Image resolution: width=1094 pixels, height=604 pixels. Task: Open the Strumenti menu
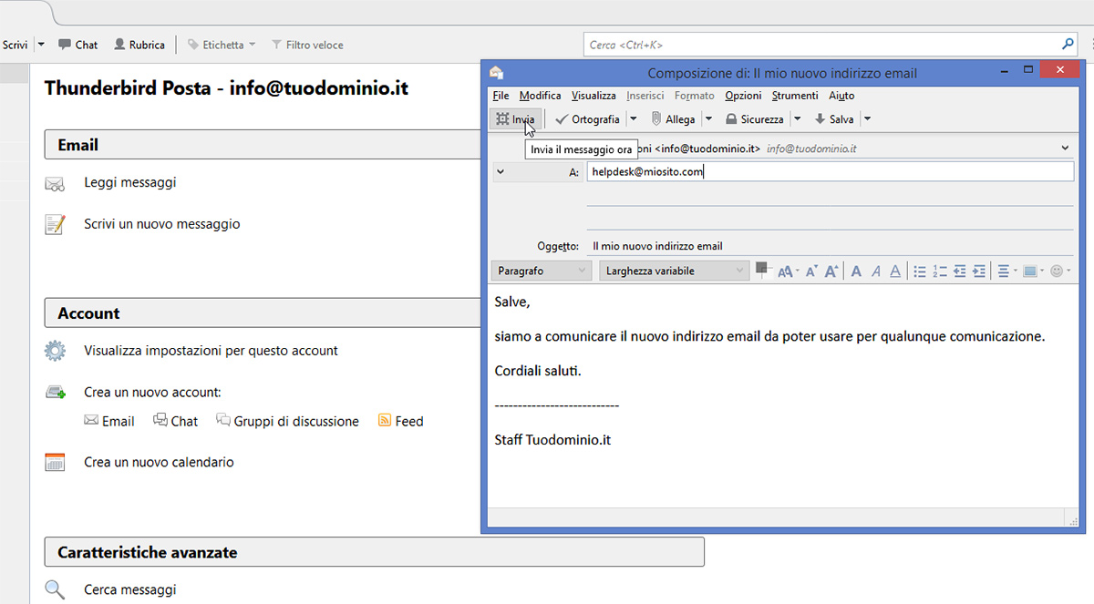click(x=795, y=96)
